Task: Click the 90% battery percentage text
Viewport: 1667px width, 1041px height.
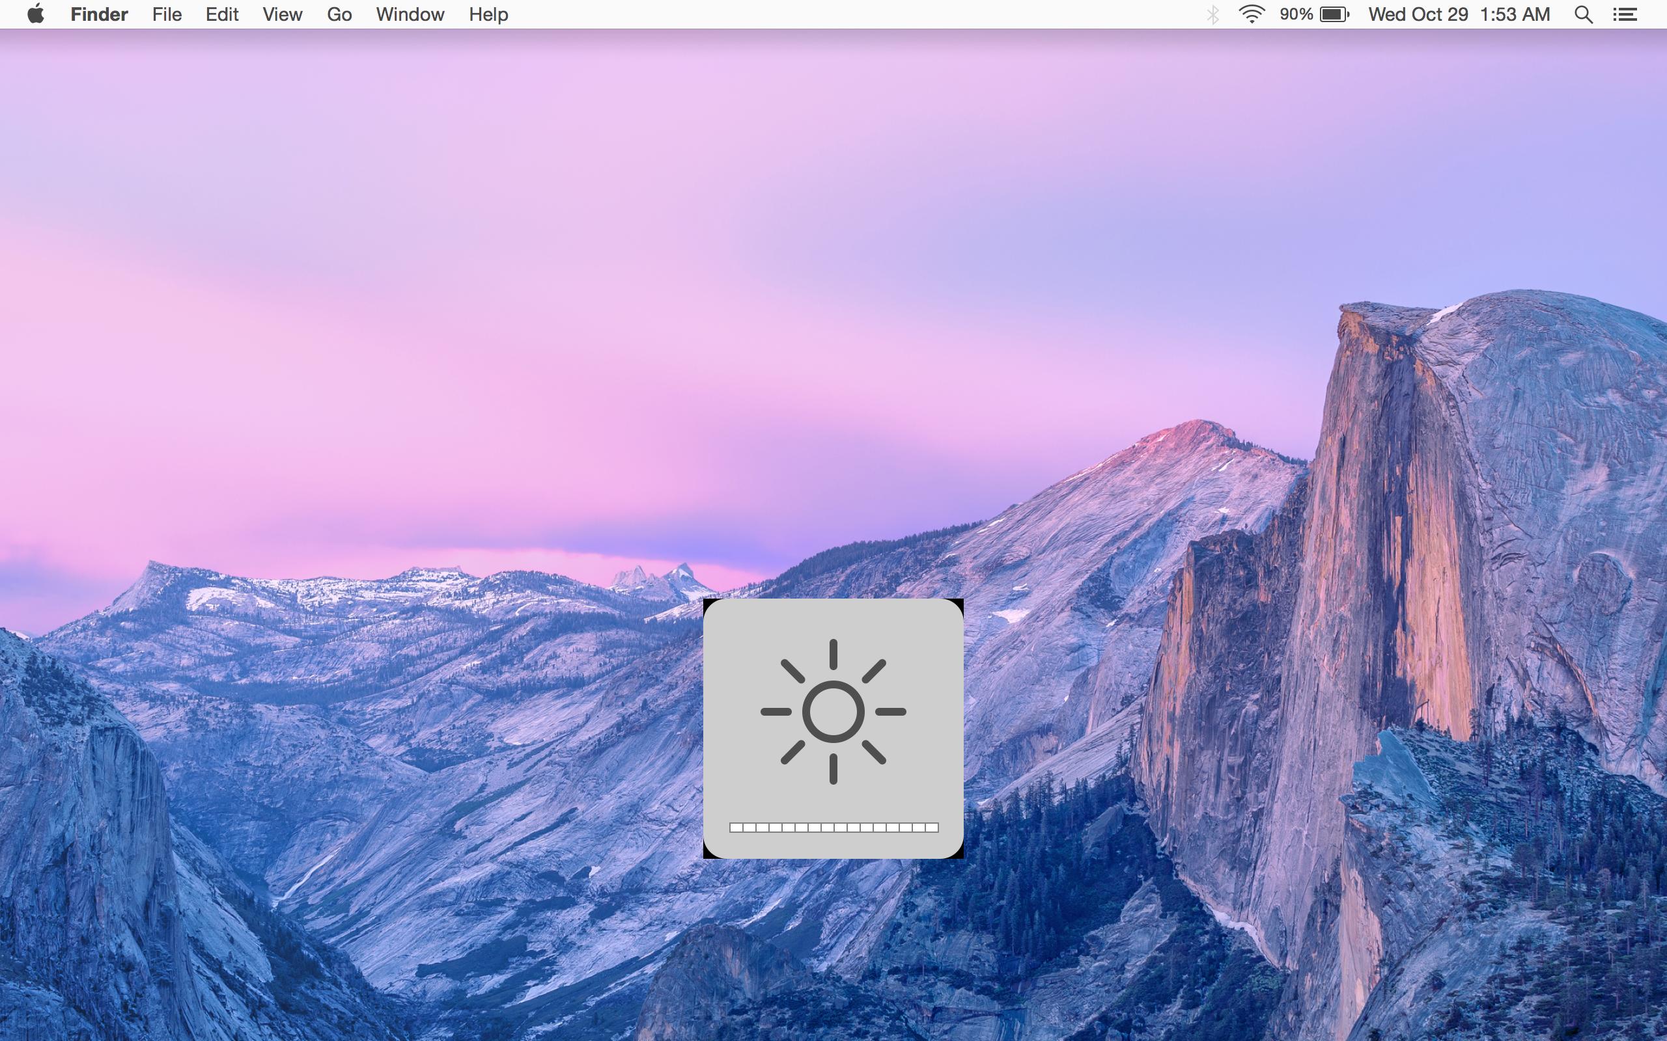Action: pyautogui.click(x=1296, y=14)
